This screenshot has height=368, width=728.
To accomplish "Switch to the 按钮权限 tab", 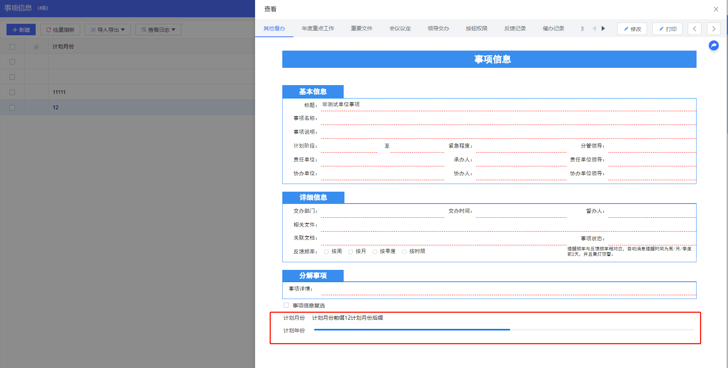I will pyautogui.click(x=477, y=28).
